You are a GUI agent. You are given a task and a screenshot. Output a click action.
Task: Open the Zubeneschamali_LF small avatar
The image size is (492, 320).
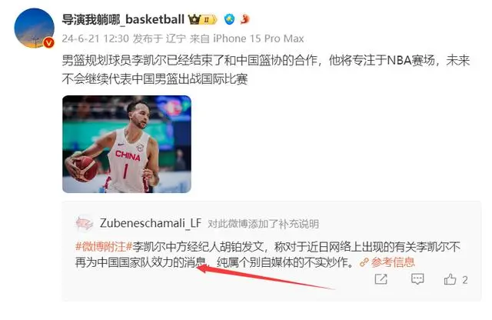84,224
